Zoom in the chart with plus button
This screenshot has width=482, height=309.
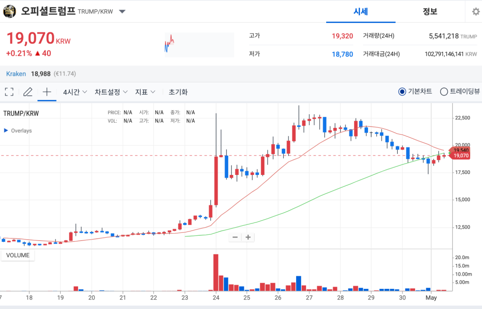point(248,237)
